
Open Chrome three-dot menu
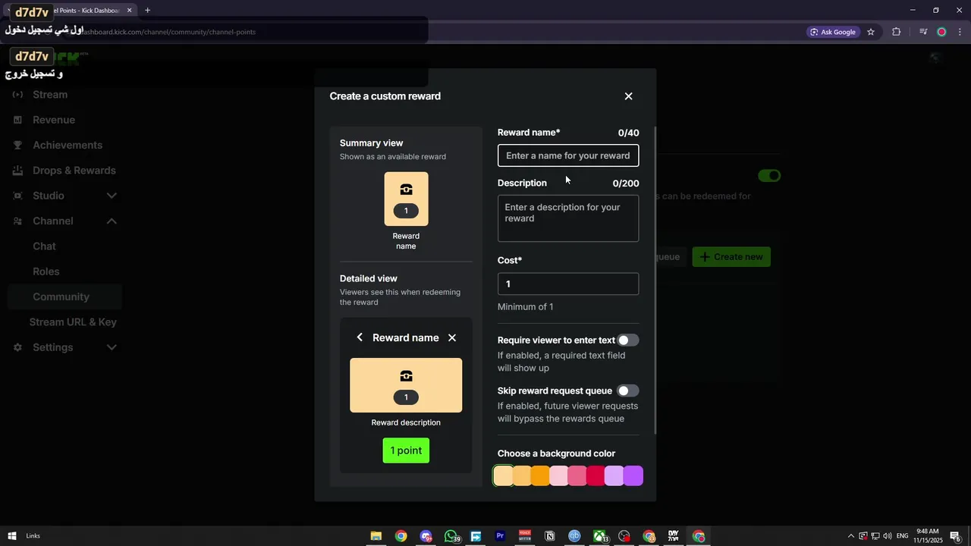click(960, 32)
